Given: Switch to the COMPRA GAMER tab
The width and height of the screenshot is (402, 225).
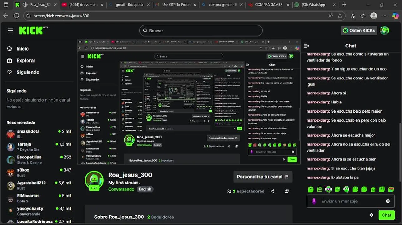Looking at the screenshot, I should pos(269,5).
